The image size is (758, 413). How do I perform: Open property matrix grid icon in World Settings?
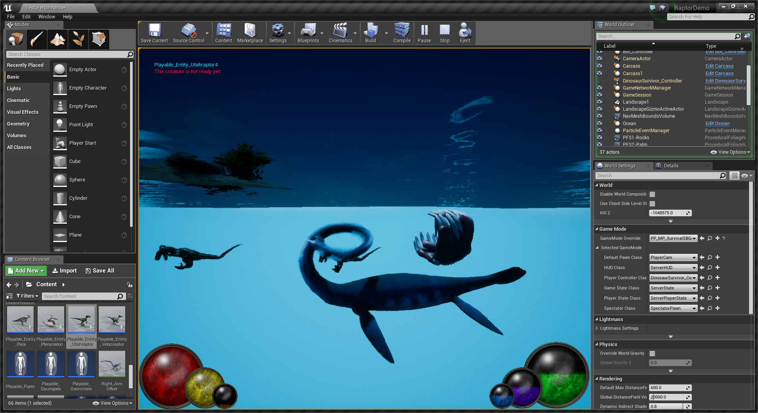pos(735,176)
